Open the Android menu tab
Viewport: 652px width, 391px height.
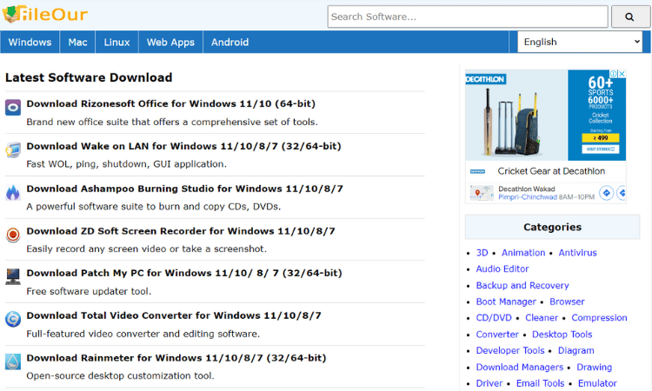pyautogui.click(x=230, y=42)
